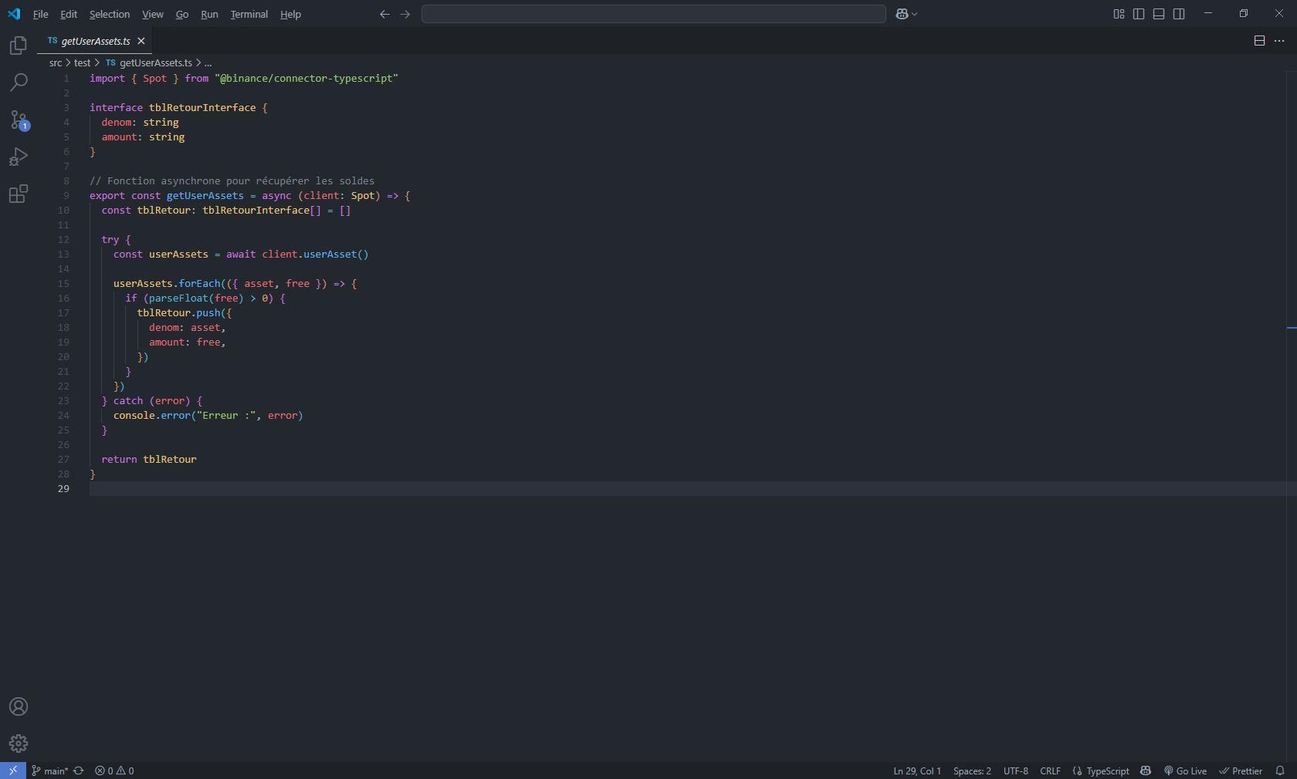Screen dimensions: 1297x779
Task: Click on 'parseFloat' in the if statement
Action: (178, 298)
